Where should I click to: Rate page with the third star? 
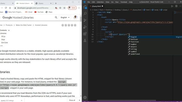tap(69, 25)
